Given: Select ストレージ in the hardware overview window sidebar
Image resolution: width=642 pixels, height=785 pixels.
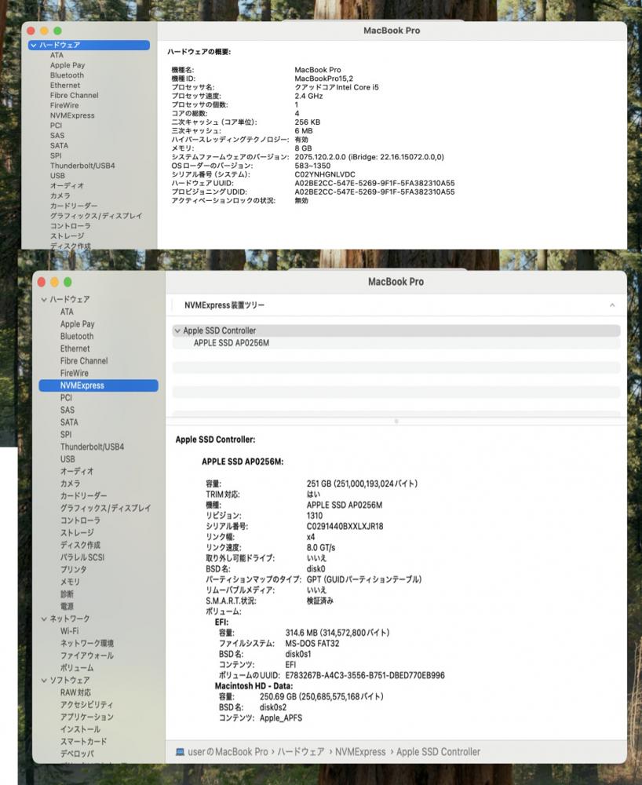Looking at the screenshot, I should [x=67, y=235].
